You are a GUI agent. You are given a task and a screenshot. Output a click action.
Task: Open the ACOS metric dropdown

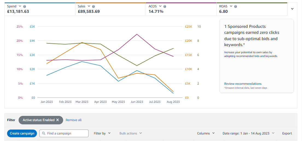(160, 6)
